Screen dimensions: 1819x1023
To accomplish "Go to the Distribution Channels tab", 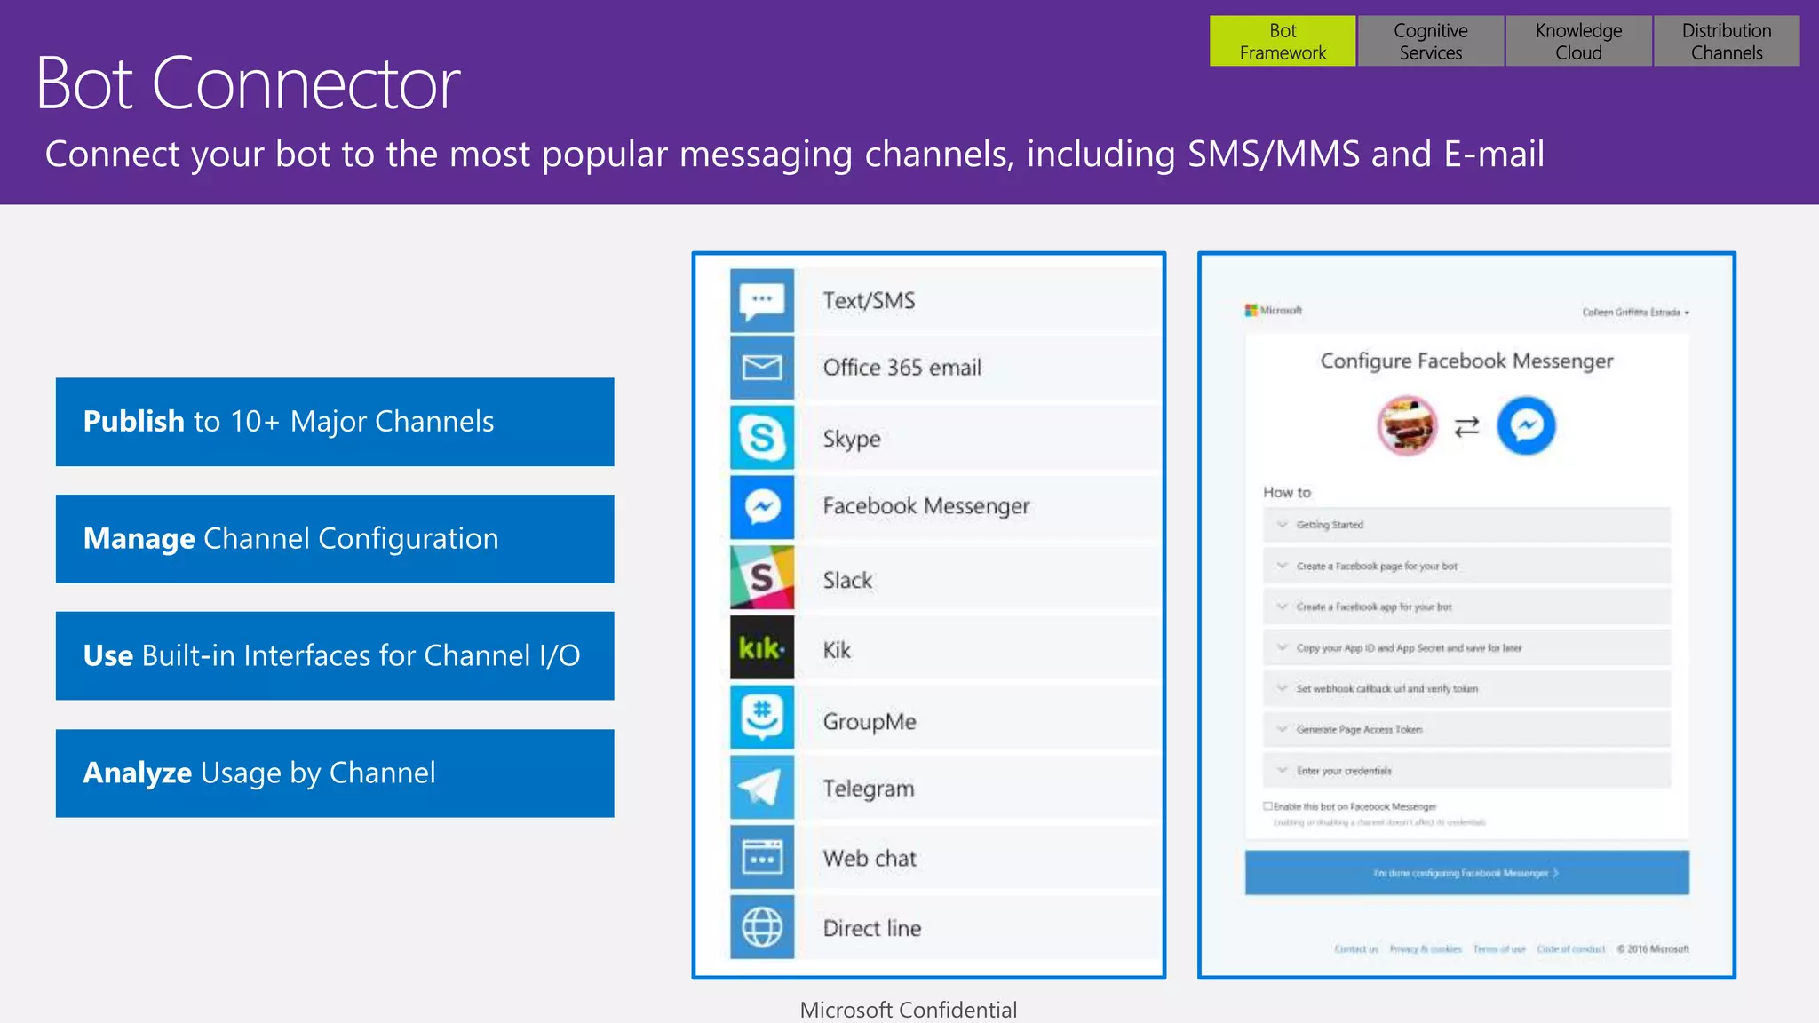I will coord(1727,41).
